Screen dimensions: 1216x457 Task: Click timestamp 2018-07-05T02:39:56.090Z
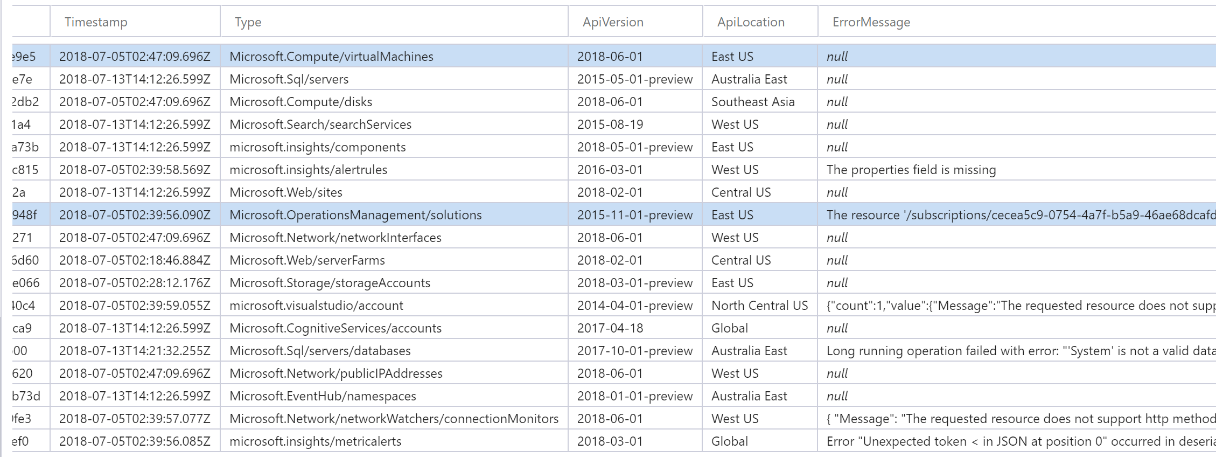click(135, 215)
